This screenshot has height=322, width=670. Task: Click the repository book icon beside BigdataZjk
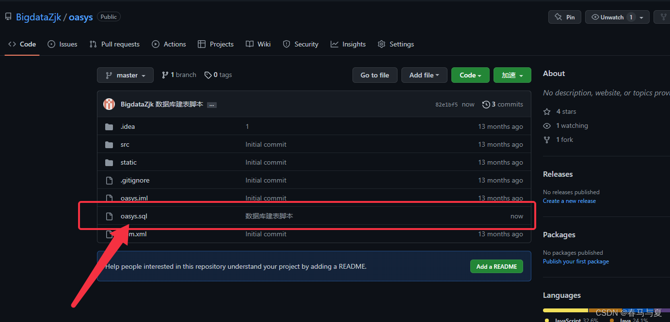tap(8, 17)
